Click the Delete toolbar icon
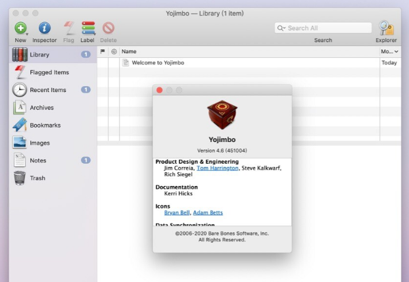Screen dimensions: 409x282 (x=108, y=28)
